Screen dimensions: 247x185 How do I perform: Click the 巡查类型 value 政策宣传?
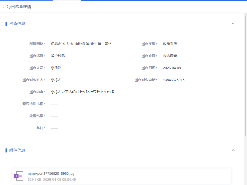(170, 44)
